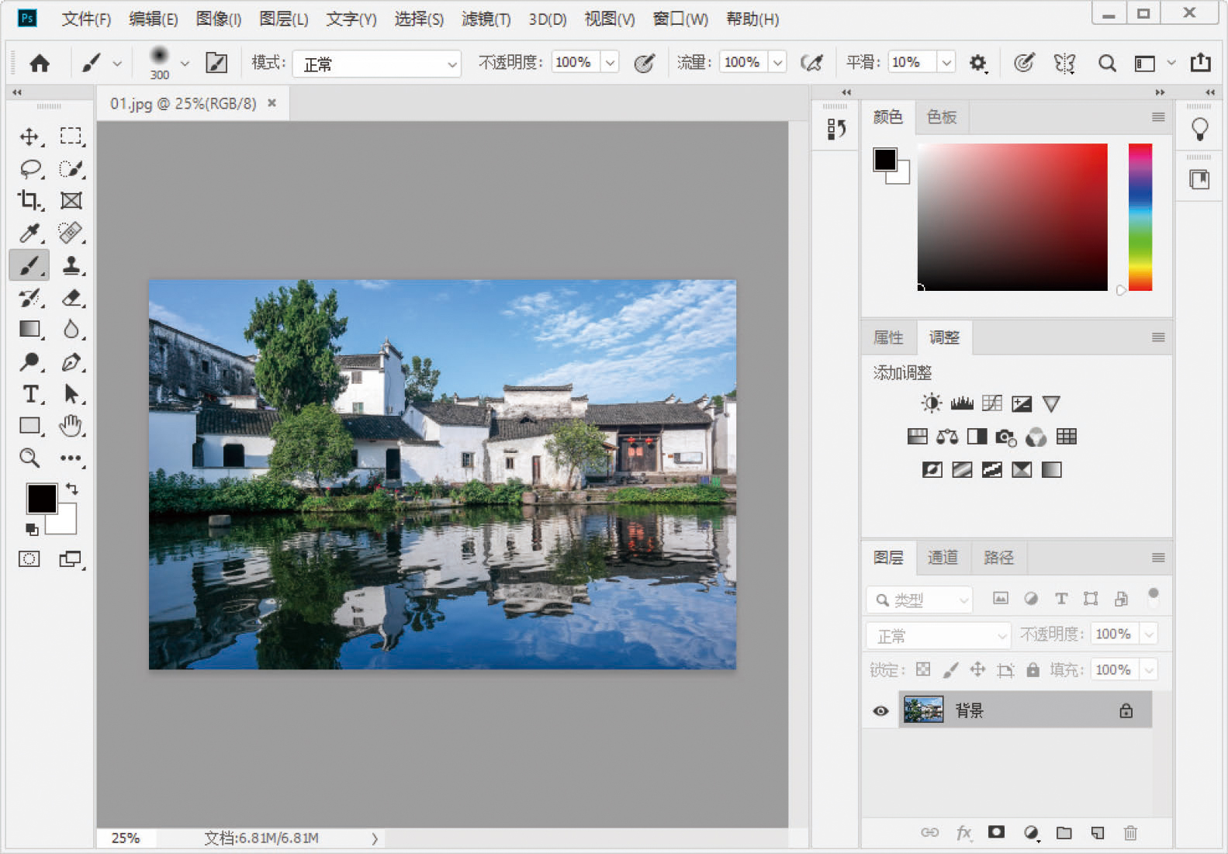
Task: Select the Move tool
Action: (29, 137)
